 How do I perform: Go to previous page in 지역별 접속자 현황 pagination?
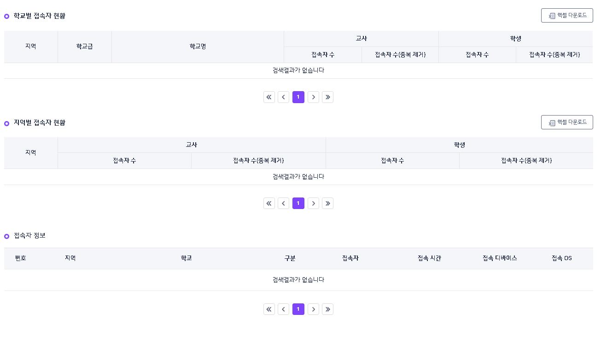(284, 203)
